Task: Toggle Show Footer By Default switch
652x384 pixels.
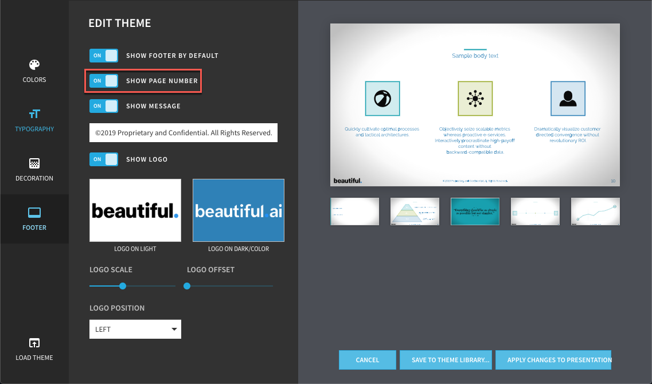Action: (x=104, y=56)
